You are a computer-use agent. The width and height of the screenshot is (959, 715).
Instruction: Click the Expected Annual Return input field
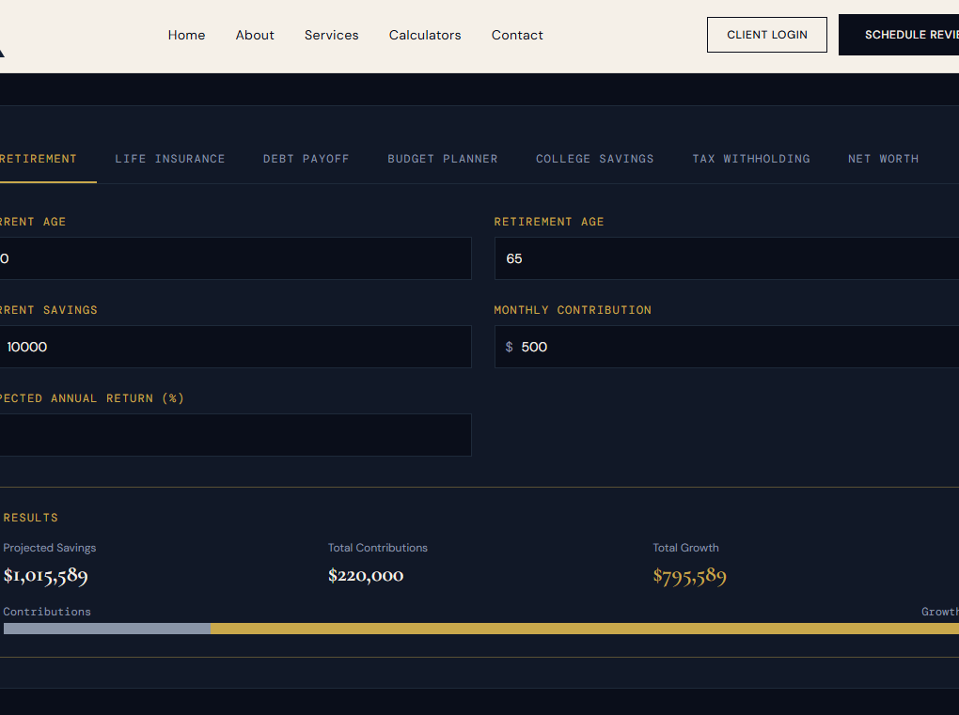[235, 435]
